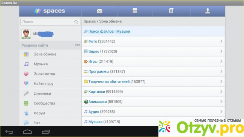Tap the Android home button

(27, 132)
